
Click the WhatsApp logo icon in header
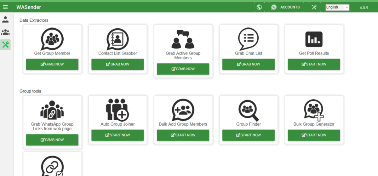[274, 7]
